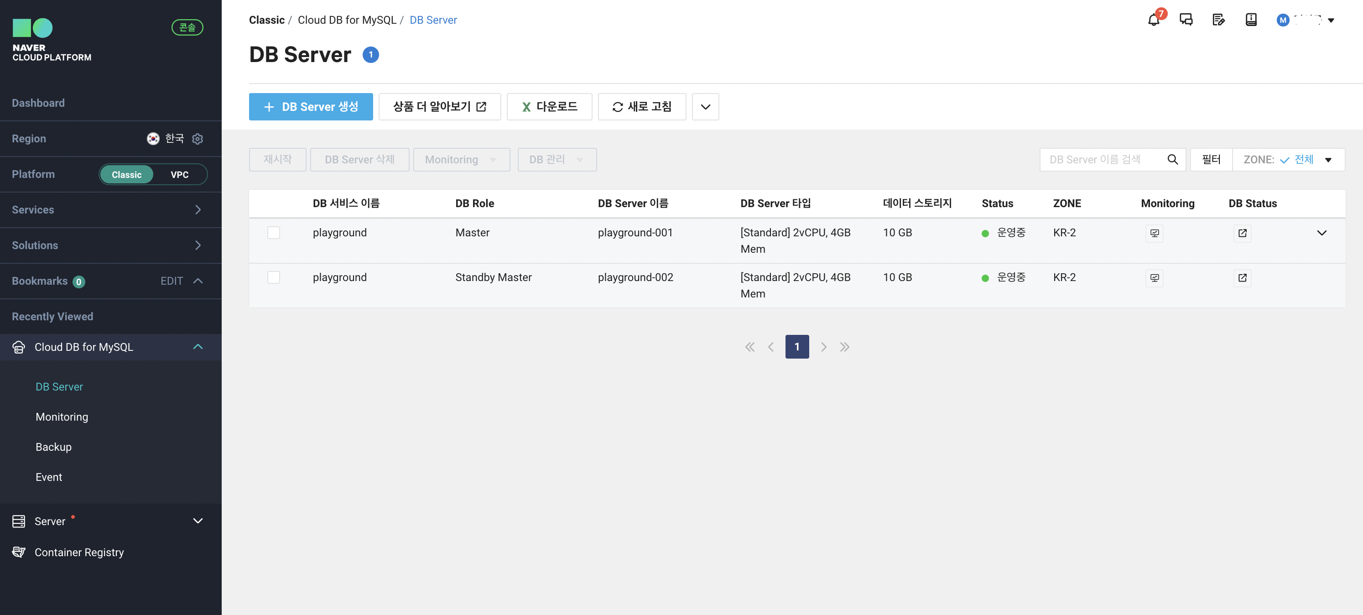
Task: Click the 재시작 restart button
Action: 277,160
